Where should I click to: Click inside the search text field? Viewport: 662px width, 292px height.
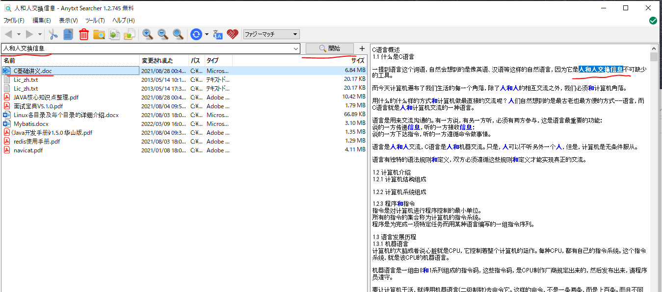[x=146, y=49]
